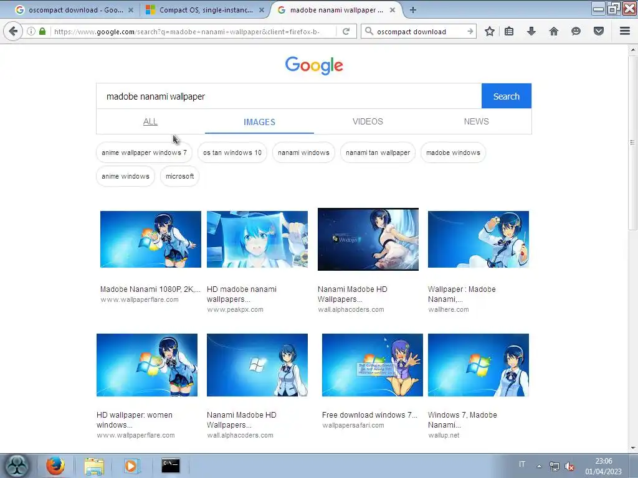Click the blue Search button

(506, 96)
